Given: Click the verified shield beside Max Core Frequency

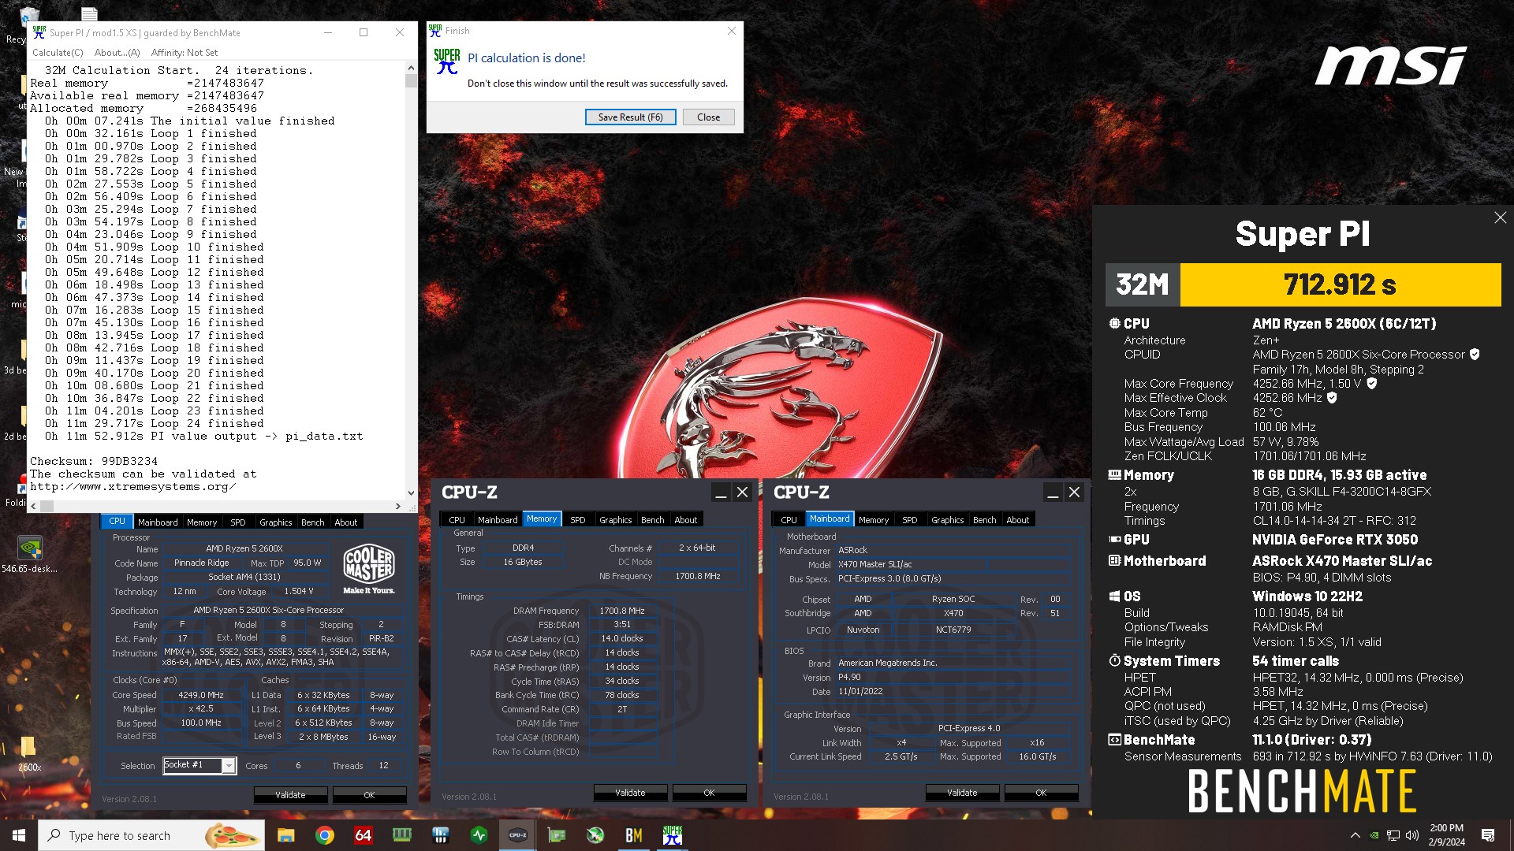Looking at the screenshot, I should (x=1372, y=384).
